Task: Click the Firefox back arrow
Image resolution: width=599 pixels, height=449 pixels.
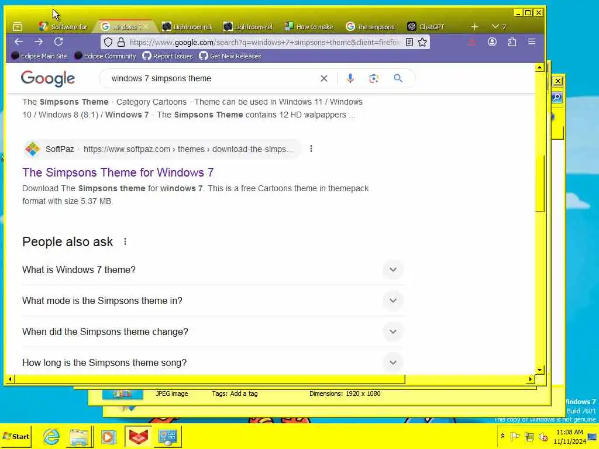Action: click(x=19, y=42)
